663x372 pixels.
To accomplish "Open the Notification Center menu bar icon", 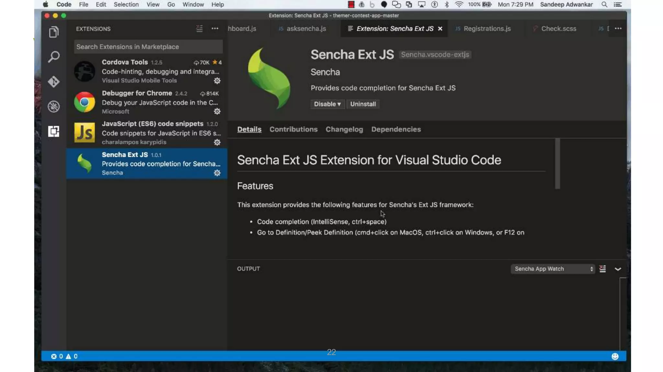I will (x=618, y=5).
